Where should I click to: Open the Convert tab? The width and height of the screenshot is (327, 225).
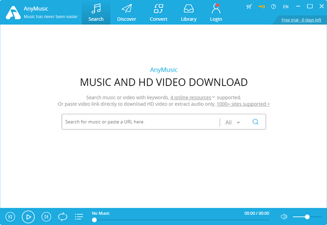click(159, 12)
